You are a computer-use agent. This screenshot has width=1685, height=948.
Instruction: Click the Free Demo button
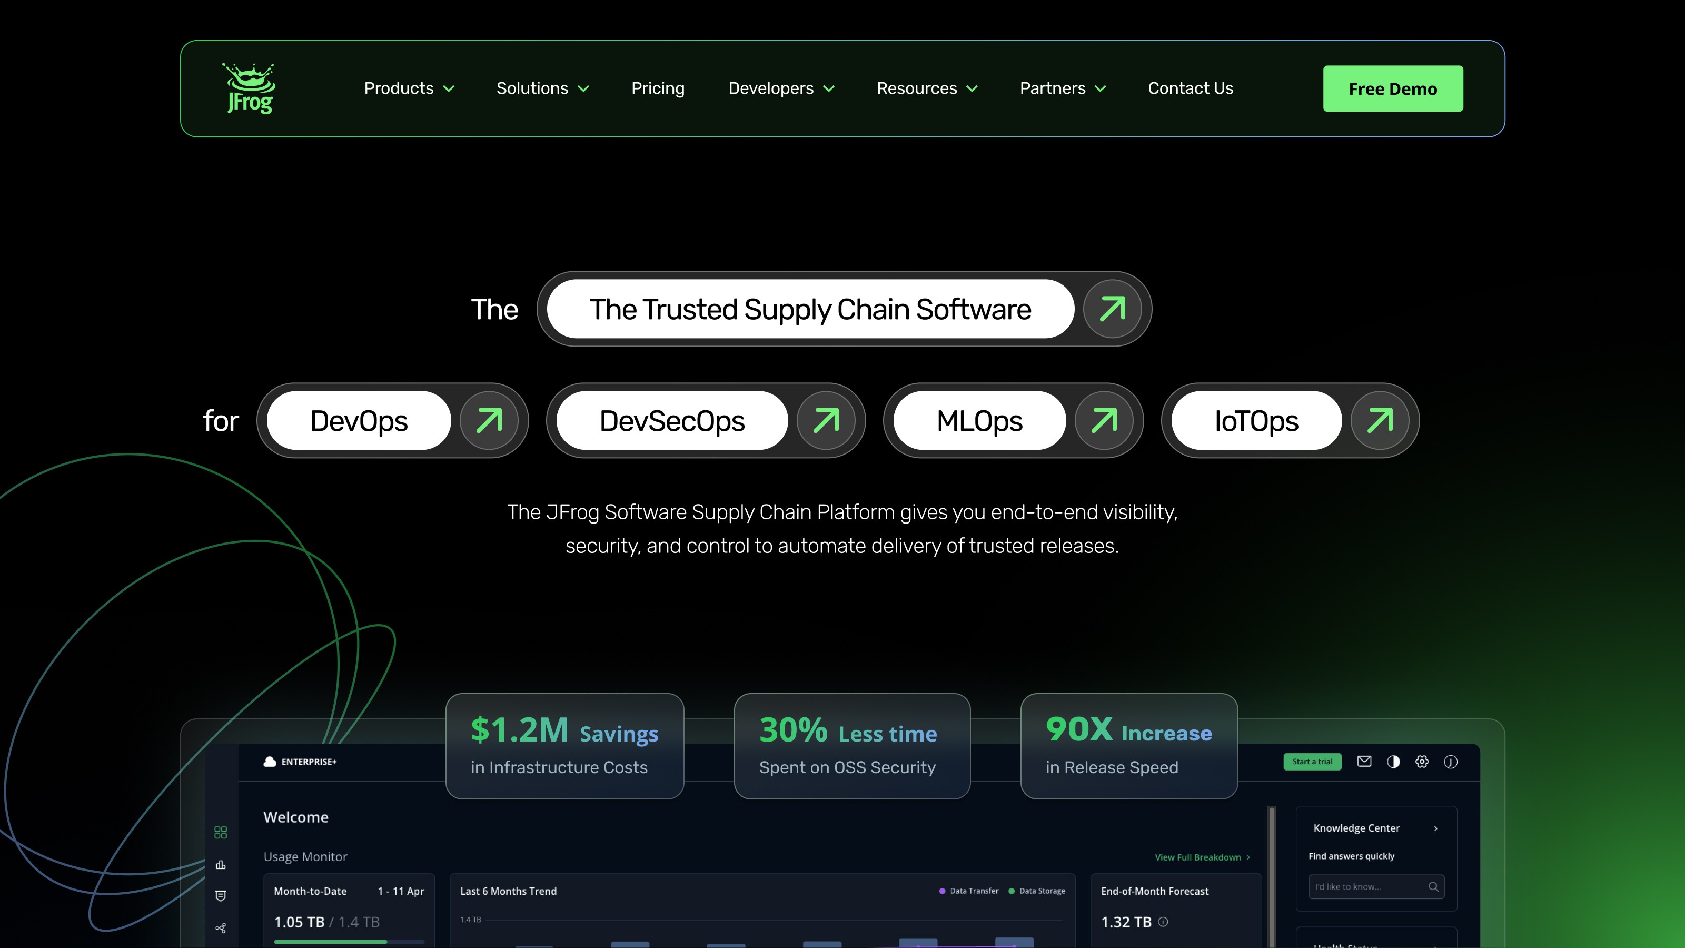(x=1393, y=88)
